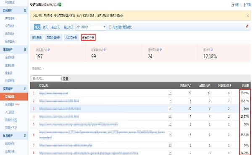Sort table by 退出页次数 column

click(x=225, y=85)
